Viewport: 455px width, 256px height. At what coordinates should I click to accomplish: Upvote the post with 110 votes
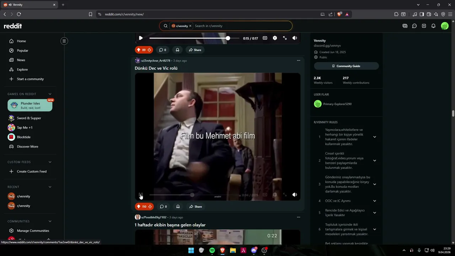coord(139,207)
